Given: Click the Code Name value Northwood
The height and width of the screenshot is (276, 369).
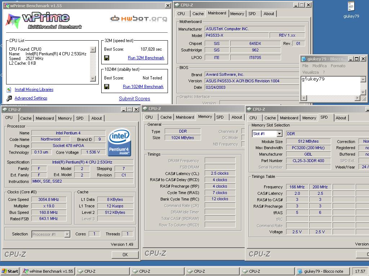Looking at the screenshot, I should (x=50, y=139).
